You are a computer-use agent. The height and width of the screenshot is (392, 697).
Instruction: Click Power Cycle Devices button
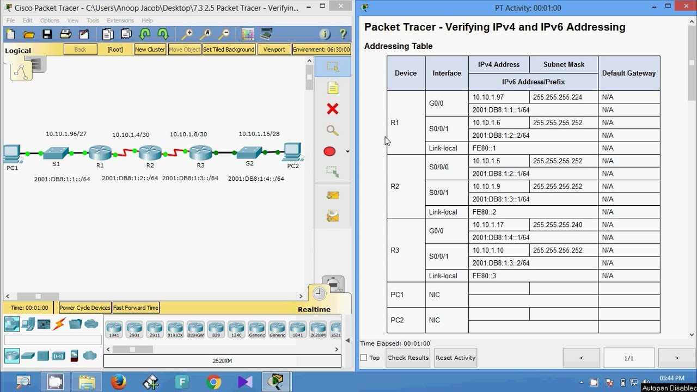click(85, 308)
